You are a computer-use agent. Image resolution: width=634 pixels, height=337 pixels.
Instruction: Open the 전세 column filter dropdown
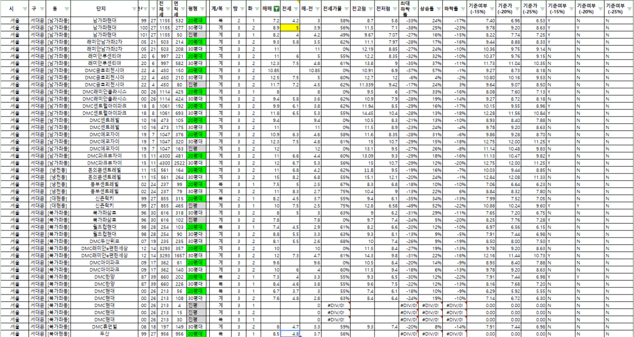point(296,9)
